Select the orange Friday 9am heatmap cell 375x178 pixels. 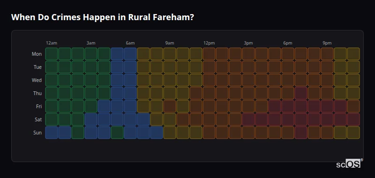(x=170, y=106)
